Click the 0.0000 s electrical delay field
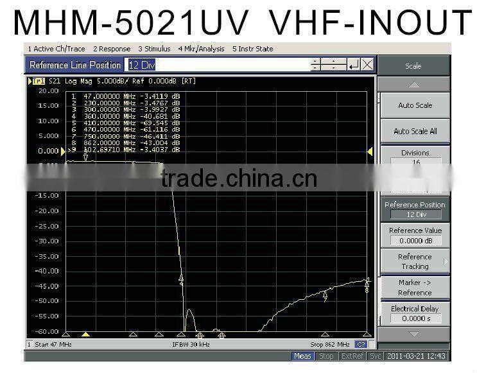The height and width of the screenshot is (373, 477). click(416, 318)
